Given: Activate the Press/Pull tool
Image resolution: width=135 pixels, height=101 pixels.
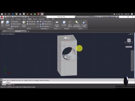Looking at the screenshot, I should 15,26.
